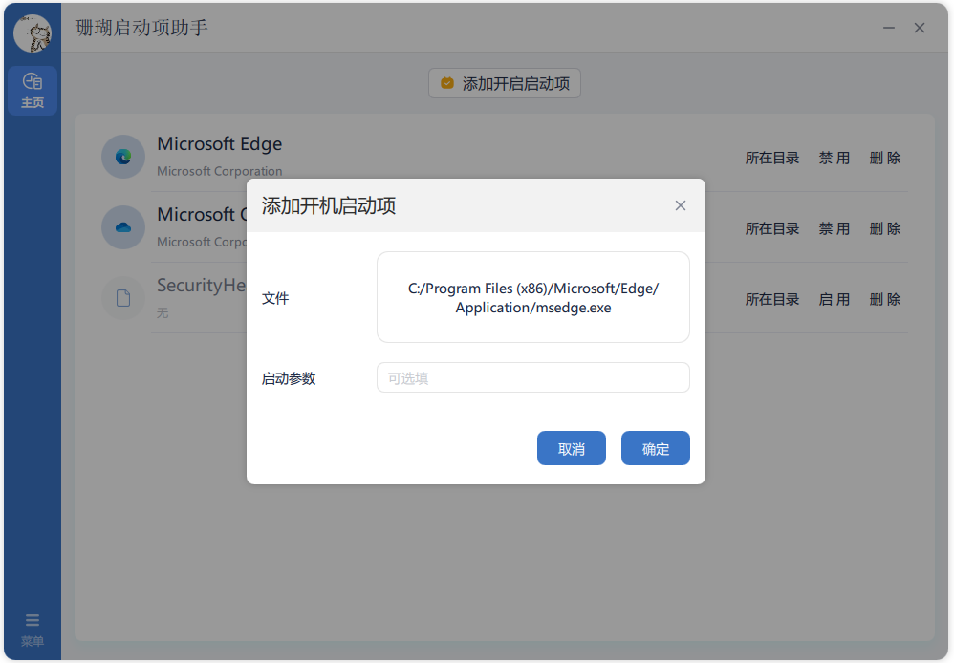Click the SecurityHealth file icon
Image resolution: width=954 pixels, height=663 pixels.
click(123, 298)
